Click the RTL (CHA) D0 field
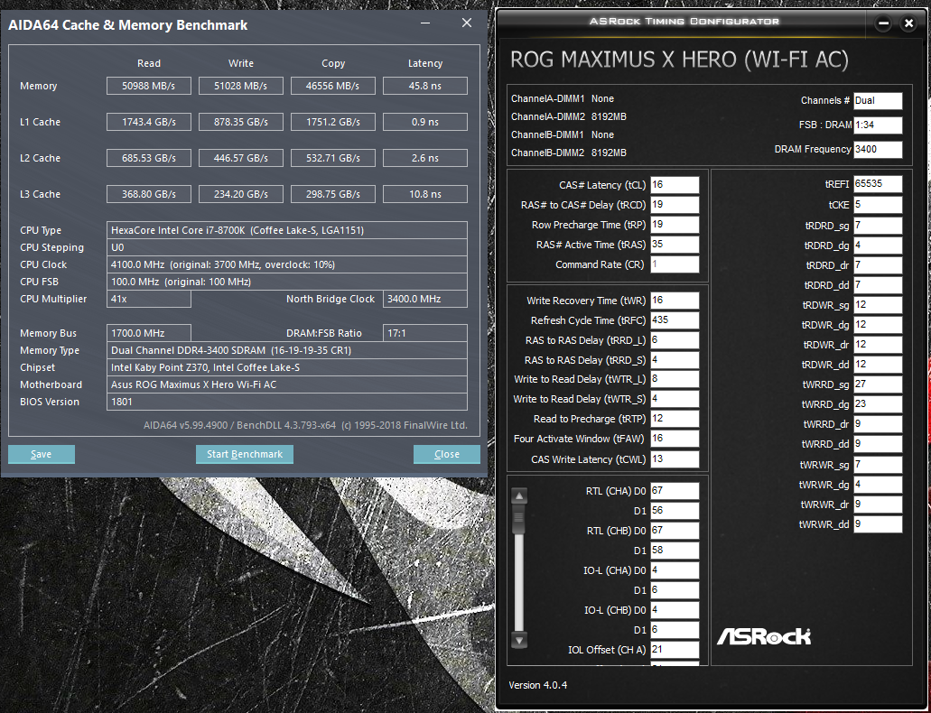Viewport: 931px width, 713px height. (x=675, y=491)
